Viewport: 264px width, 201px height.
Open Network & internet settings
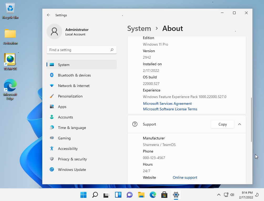coord(81,86)
